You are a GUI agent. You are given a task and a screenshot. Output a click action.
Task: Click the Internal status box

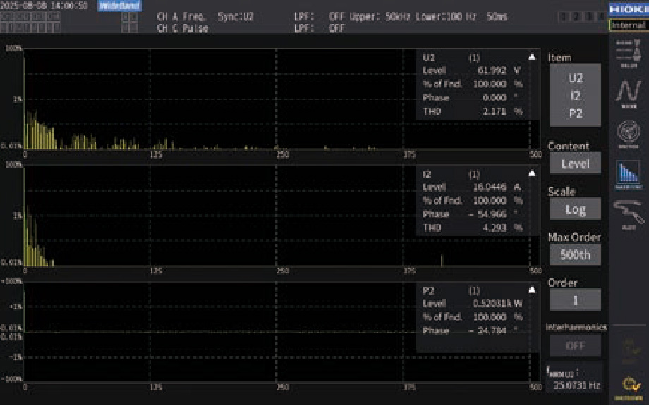point(627,25)
